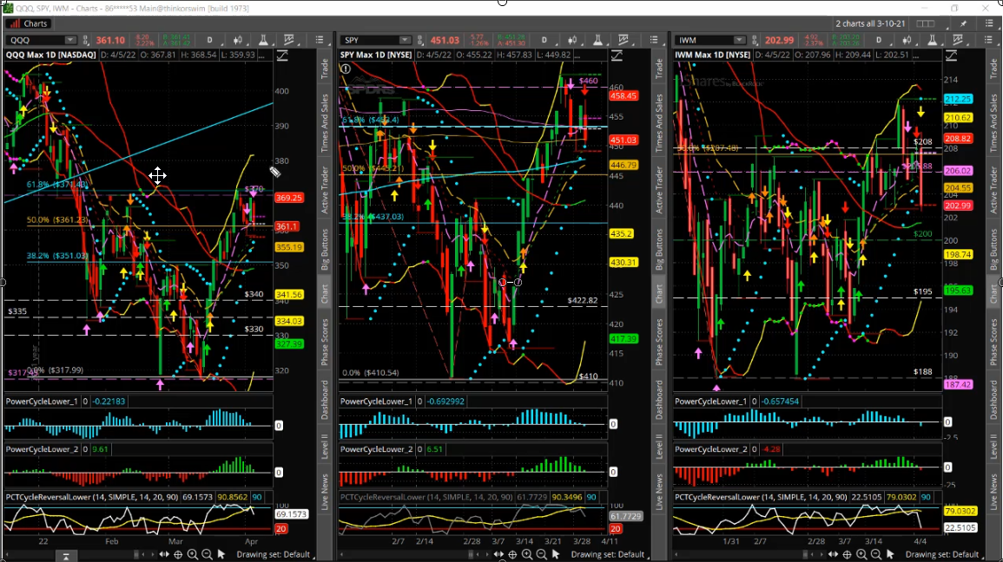The image size is (1003, 562).
Task: Open IWM Drawing set: Default menu
Action: click(x=942, y=554)
